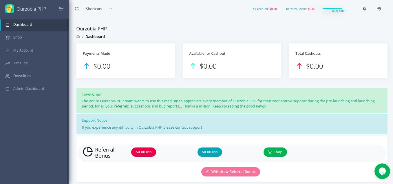Open the notifications bell icon
The height and width of the screenshot is (184, 393).
364,9
